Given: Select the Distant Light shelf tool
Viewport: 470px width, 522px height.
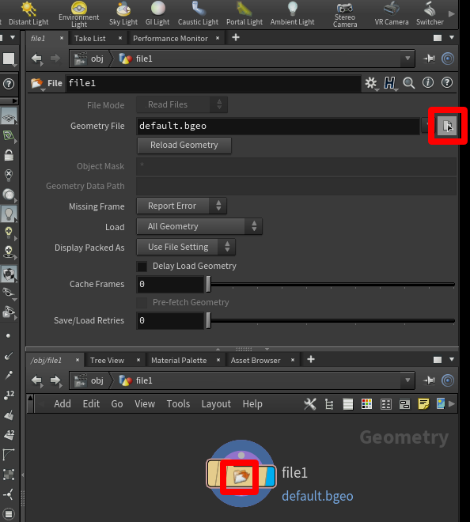Looking at the screenshot, I should (x=28, y=13).
